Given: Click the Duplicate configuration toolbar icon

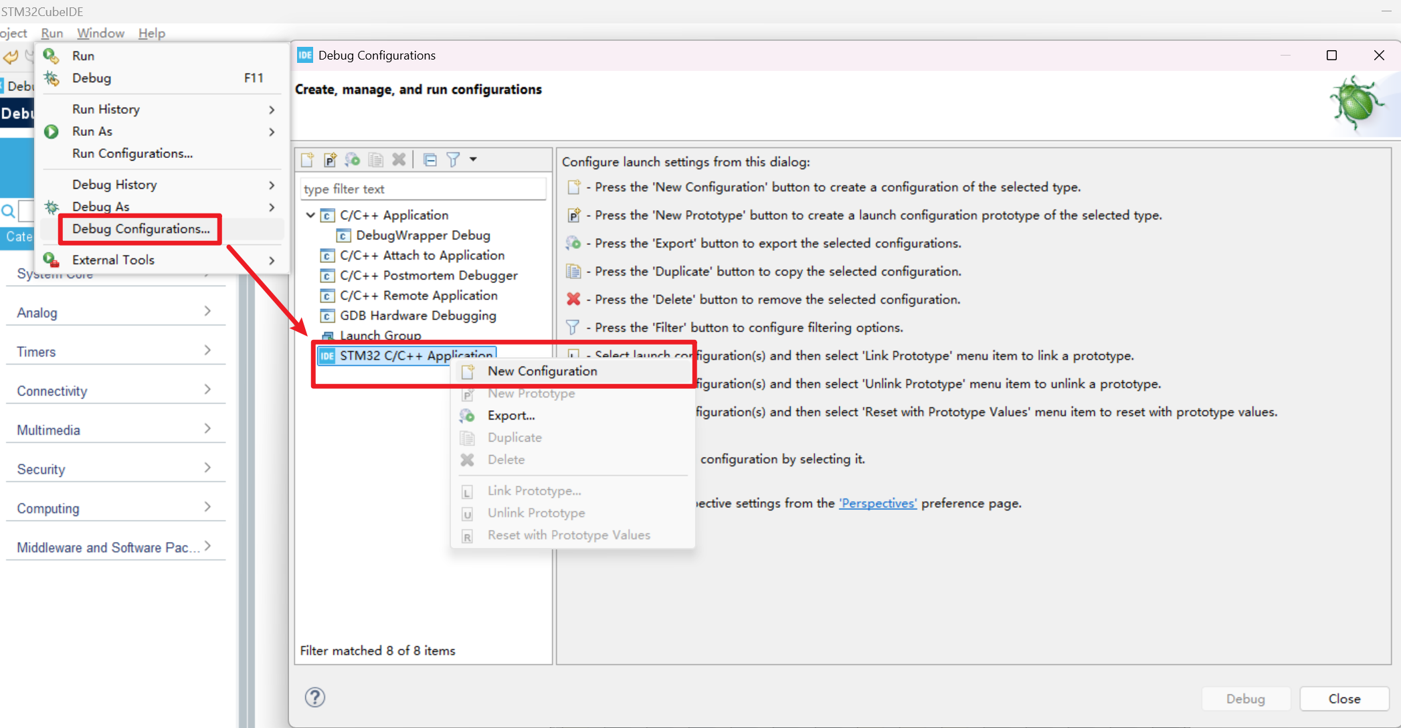Looking at the screenshot, I should [376, 159].
